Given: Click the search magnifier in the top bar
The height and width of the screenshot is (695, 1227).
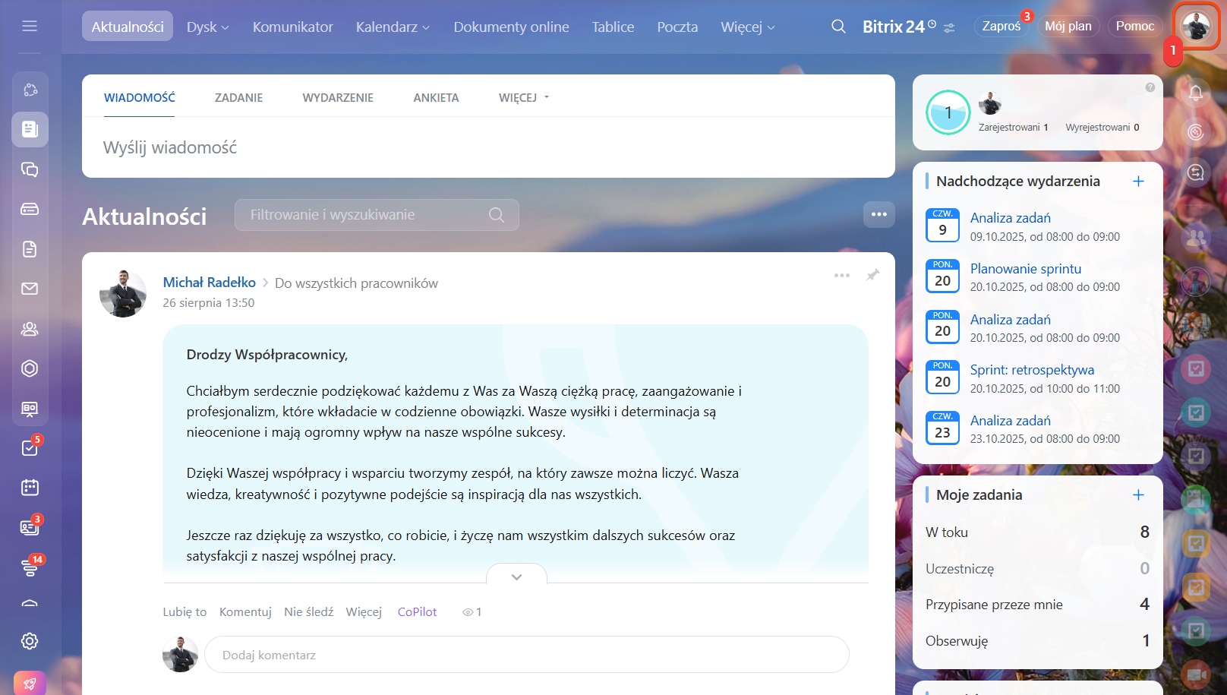Looking at the screenshot, I should click(838, 27).
